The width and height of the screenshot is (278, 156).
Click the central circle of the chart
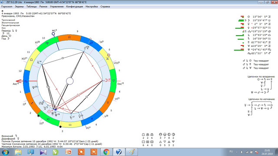(x=69, y=81)
